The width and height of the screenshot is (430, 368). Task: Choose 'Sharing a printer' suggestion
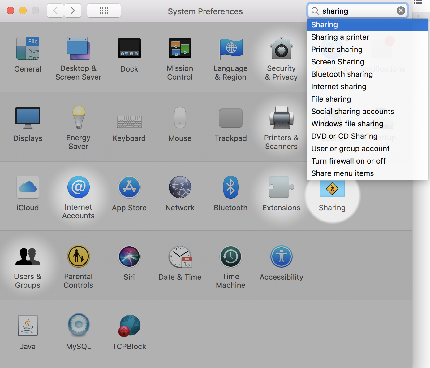368,37
